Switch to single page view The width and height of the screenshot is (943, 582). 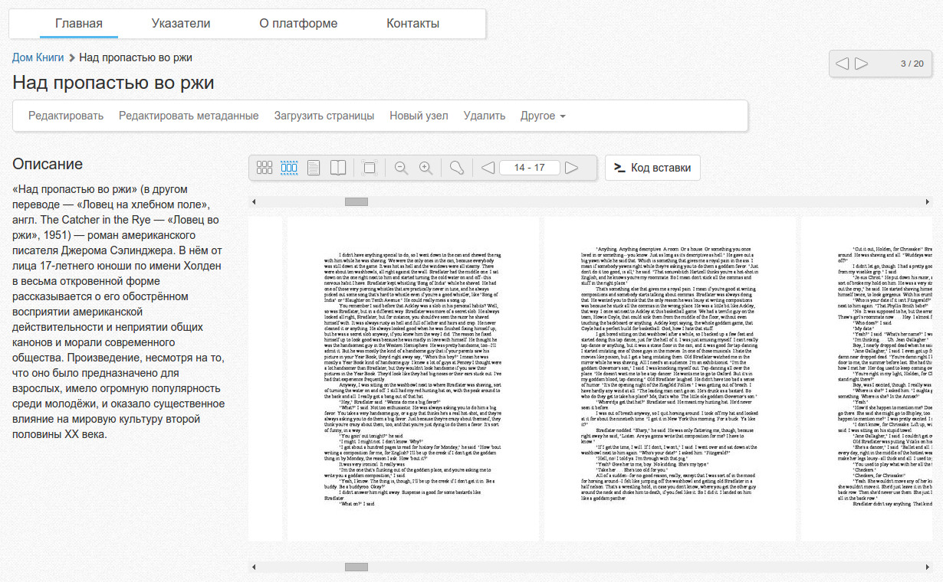[314, 168]
